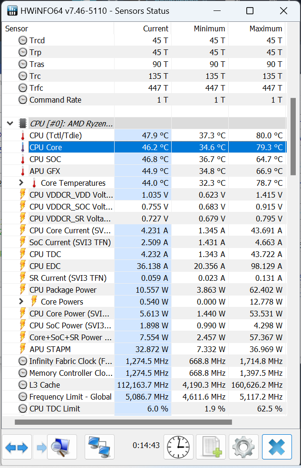Image resolution: width=301 pixels, height=468 pixels.
Task: Click the Maximum column header
Action: pos(257,29)
